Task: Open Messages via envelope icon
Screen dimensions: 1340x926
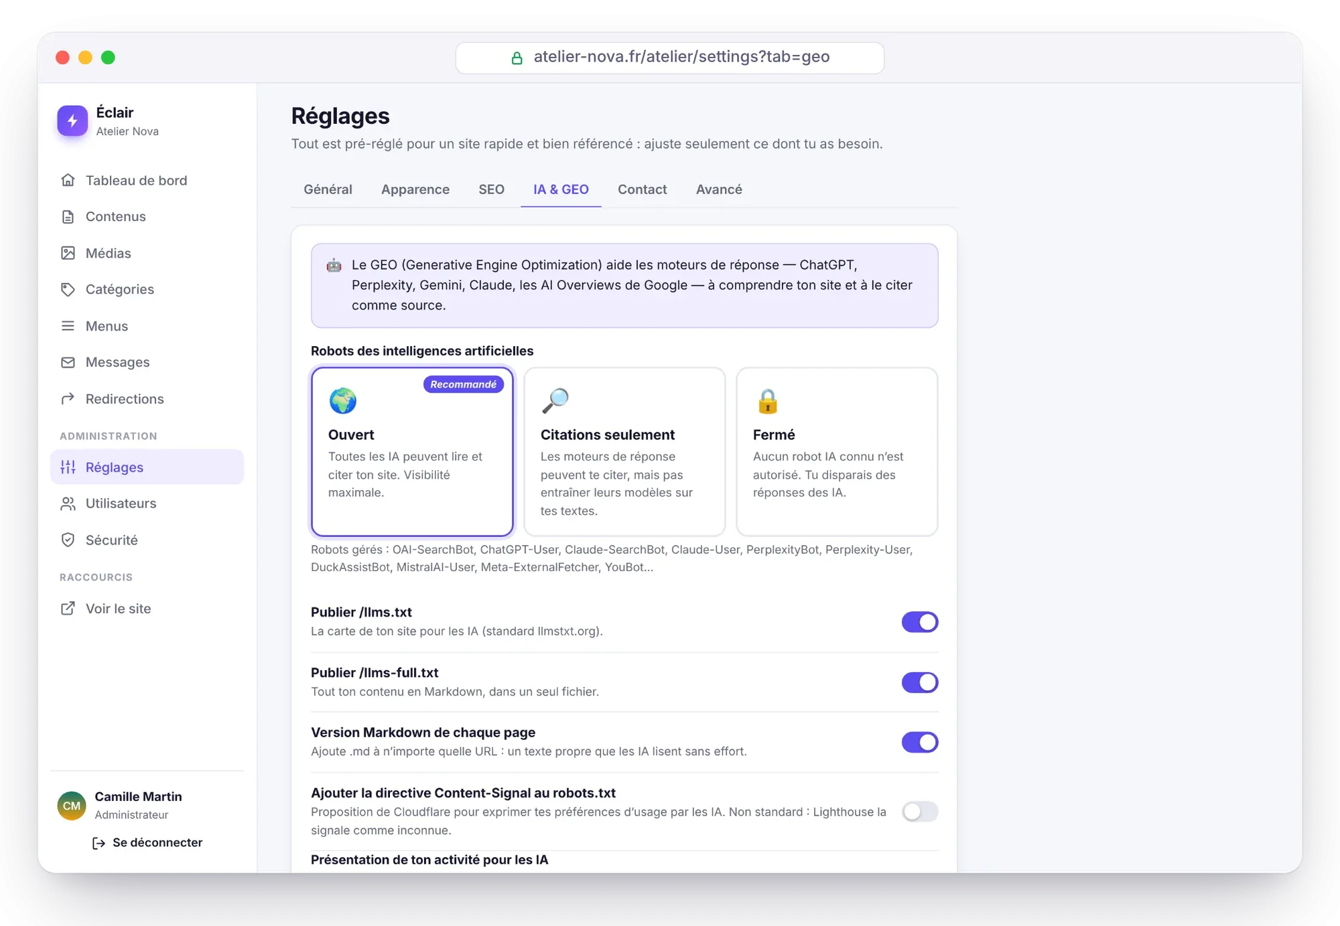Action: point(68,362)
